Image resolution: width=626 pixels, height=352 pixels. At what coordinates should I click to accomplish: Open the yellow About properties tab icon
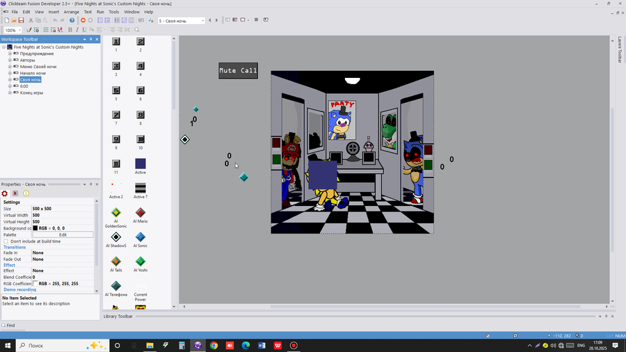point(26,193)
